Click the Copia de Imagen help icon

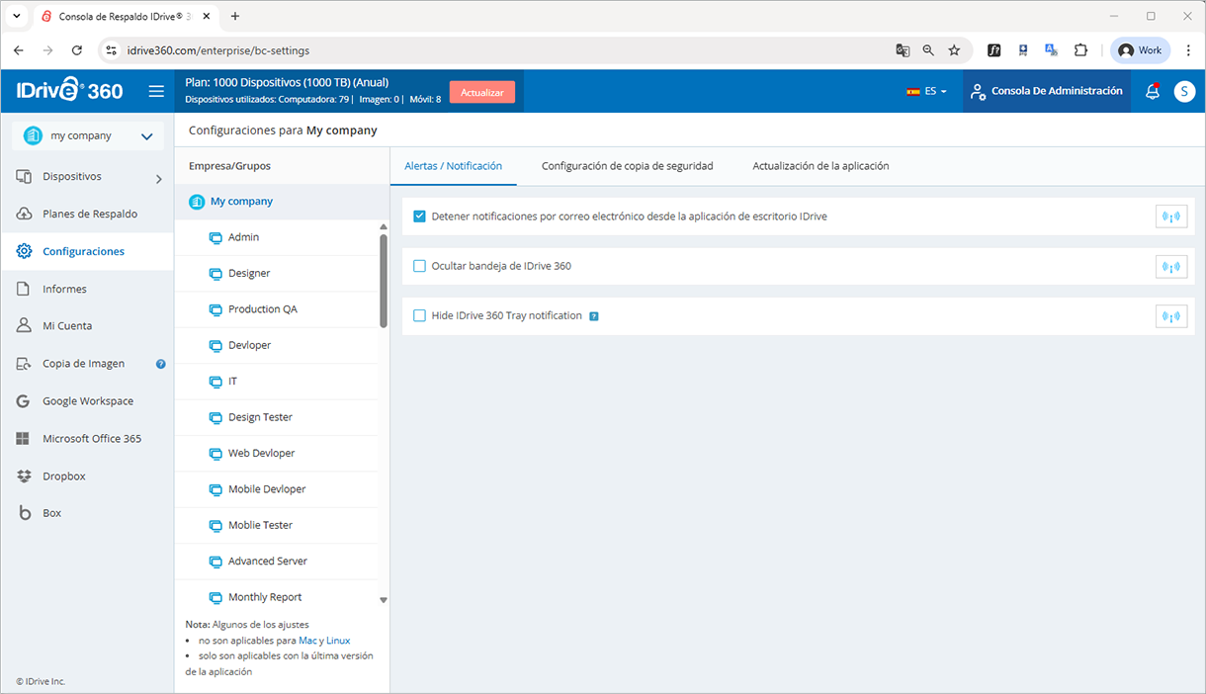160,364
